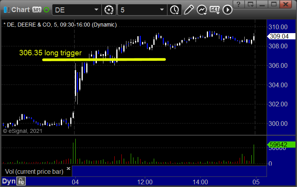Click the 14:00 time axis label
The width and height of the screenshot is (297, 187).
[x=200, y=182]
